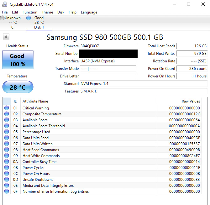Click status orb beside Unsafe Shutdowns
Image resolution: width=210 pixels, height=205 pixels.
point(7,180)
